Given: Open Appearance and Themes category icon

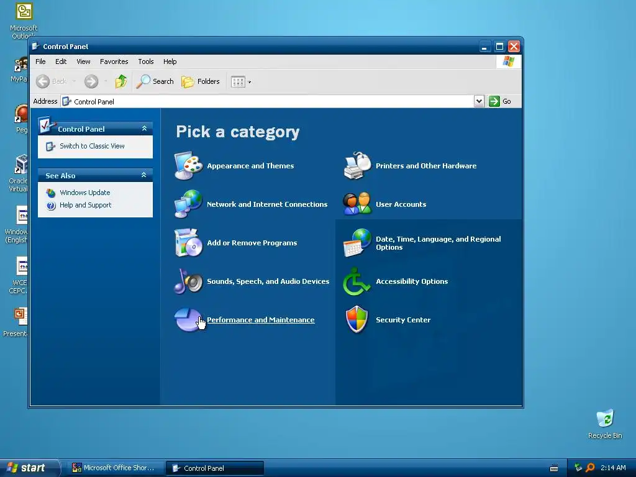Looking at the screenshot, I should click(x=188, y=165).
